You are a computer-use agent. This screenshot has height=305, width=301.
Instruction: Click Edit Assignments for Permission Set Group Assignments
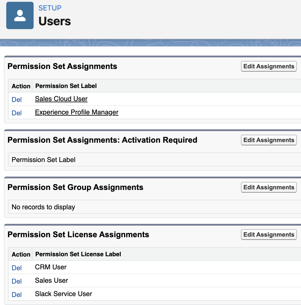269,187
